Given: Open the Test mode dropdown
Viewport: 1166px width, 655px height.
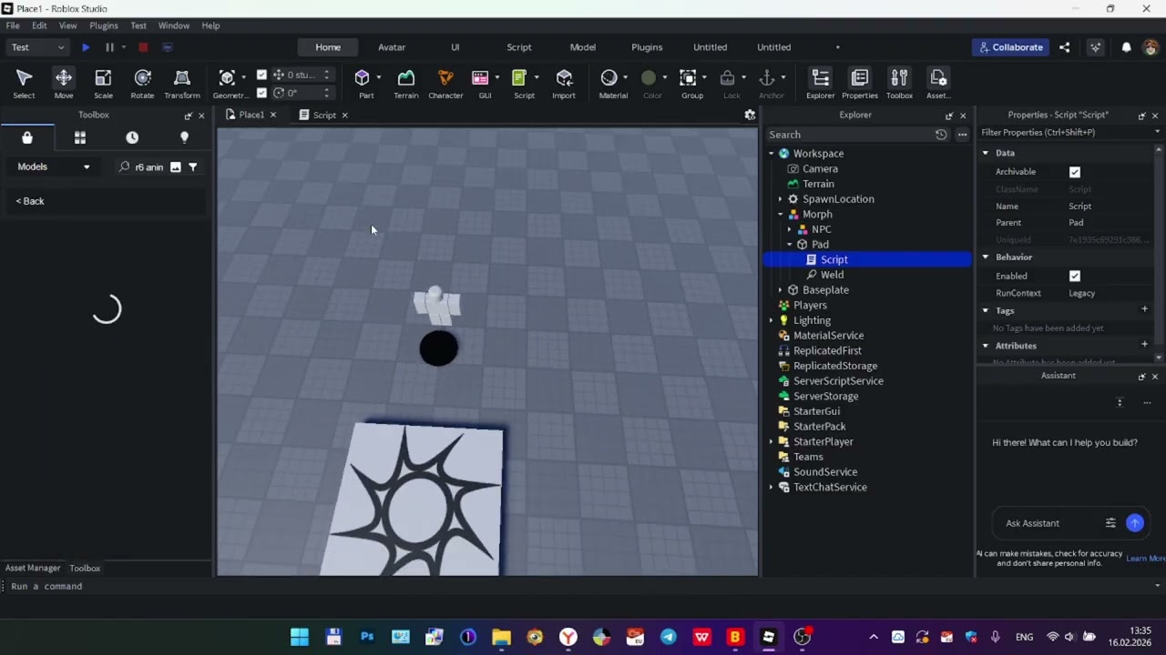Looking at the screenshot, I should (37, 47).
